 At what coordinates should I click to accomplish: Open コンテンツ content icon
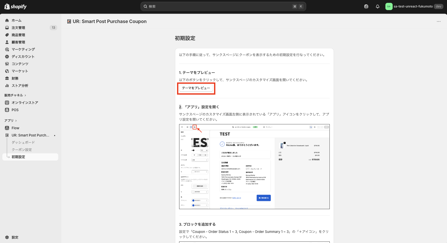(7, 64)
